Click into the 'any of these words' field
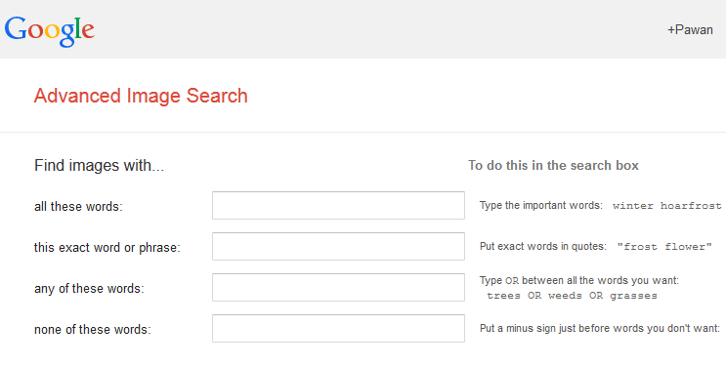 point(338,287)
